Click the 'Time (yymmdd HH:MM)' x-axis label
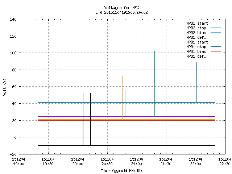Image resolution: width=232 pixels, height=174 pixels. [x=121, y=171]
